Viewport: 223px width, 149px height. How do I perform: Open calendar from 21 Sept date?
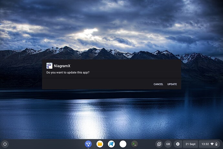pos(190,144)
